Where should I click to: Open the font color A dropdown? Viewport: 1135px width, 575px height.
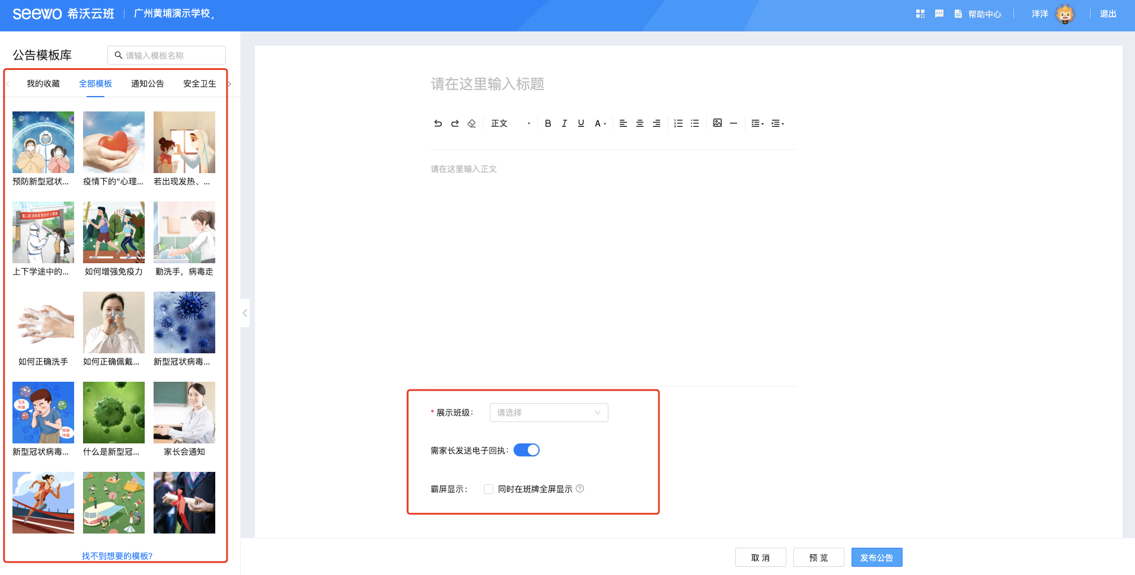(600, 123)
